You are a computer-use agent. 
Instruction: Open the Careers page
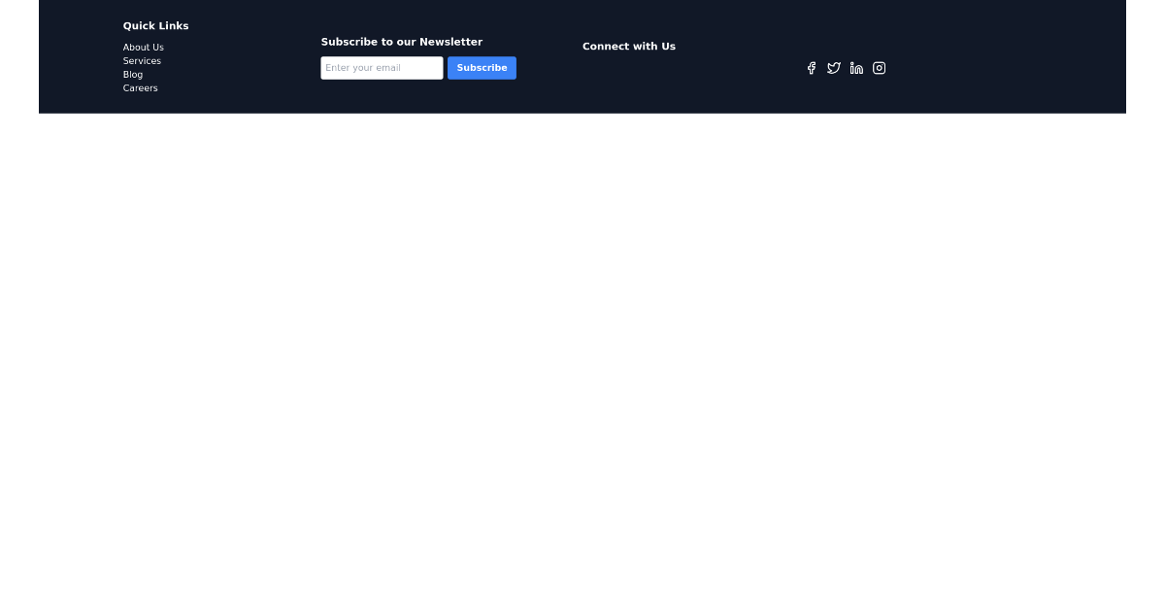point(140,87)
